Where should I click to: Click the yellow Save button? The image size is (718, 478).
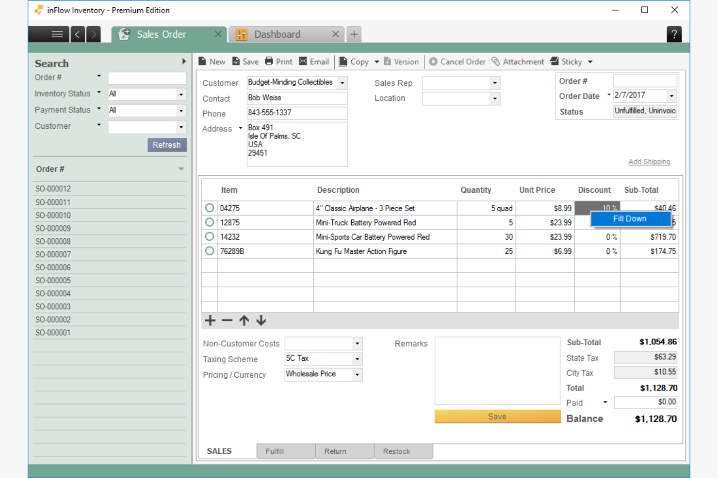point(497,416)
